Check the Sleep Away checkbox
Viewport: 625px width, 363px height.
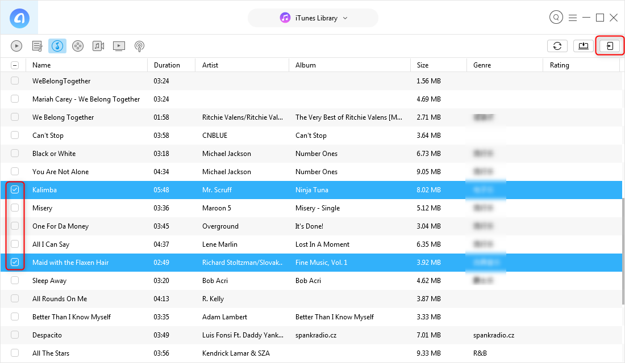point(15,280)
